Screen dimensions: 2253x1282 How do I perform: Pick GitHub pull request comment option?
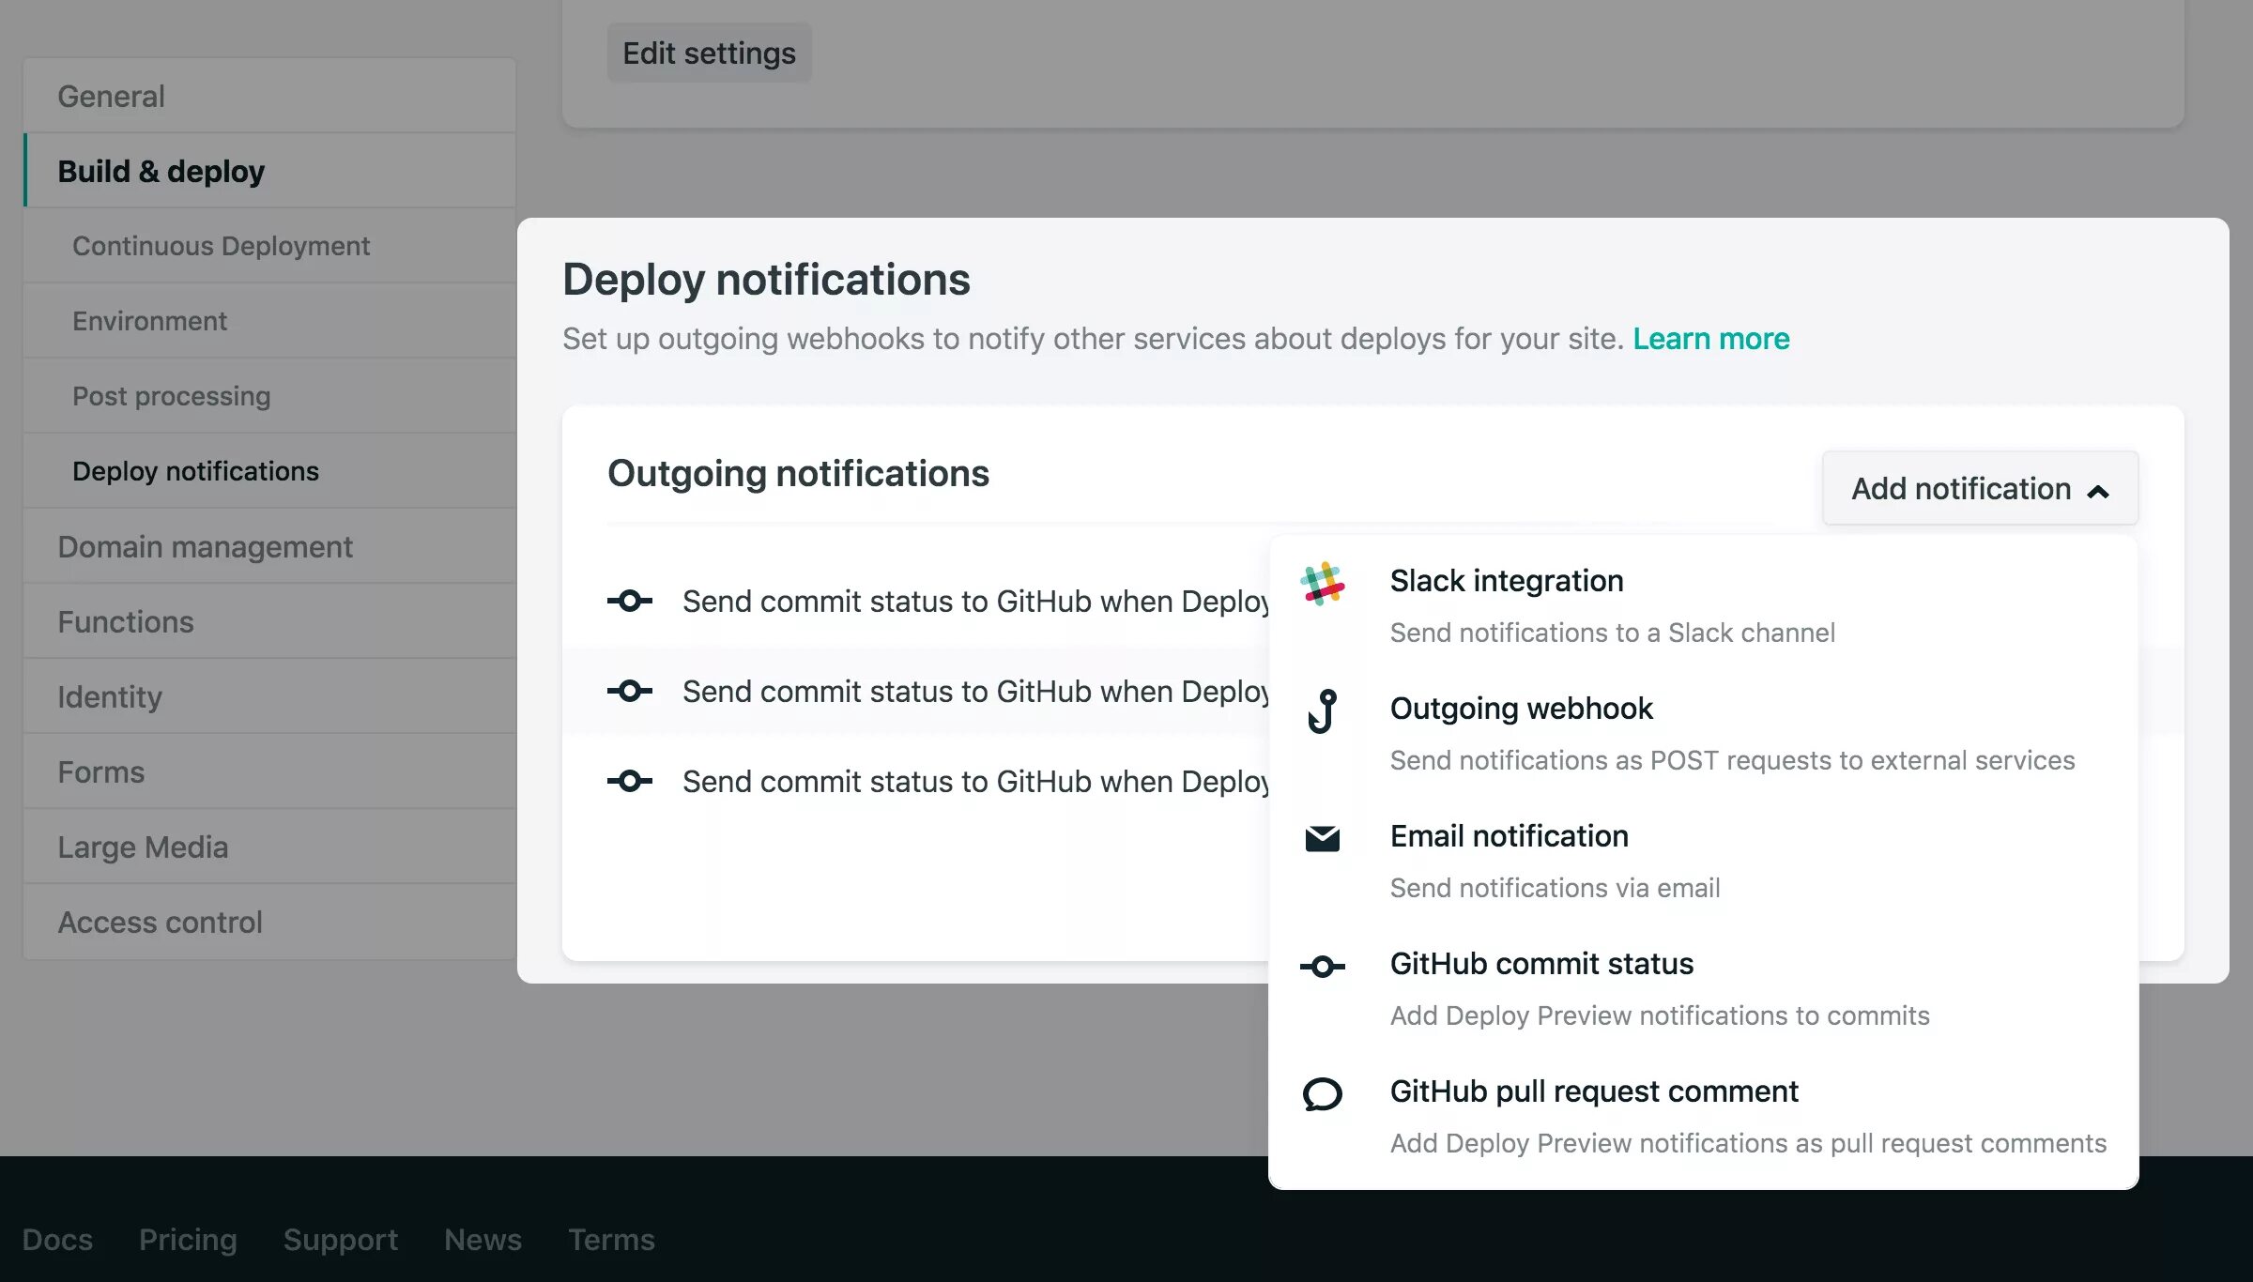click(x=1593, y=1091)
